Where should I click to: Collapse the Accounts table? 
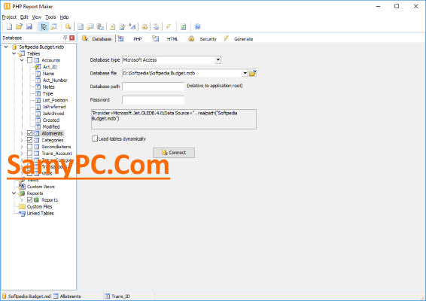pyautogui.click(x=22, y=60)
